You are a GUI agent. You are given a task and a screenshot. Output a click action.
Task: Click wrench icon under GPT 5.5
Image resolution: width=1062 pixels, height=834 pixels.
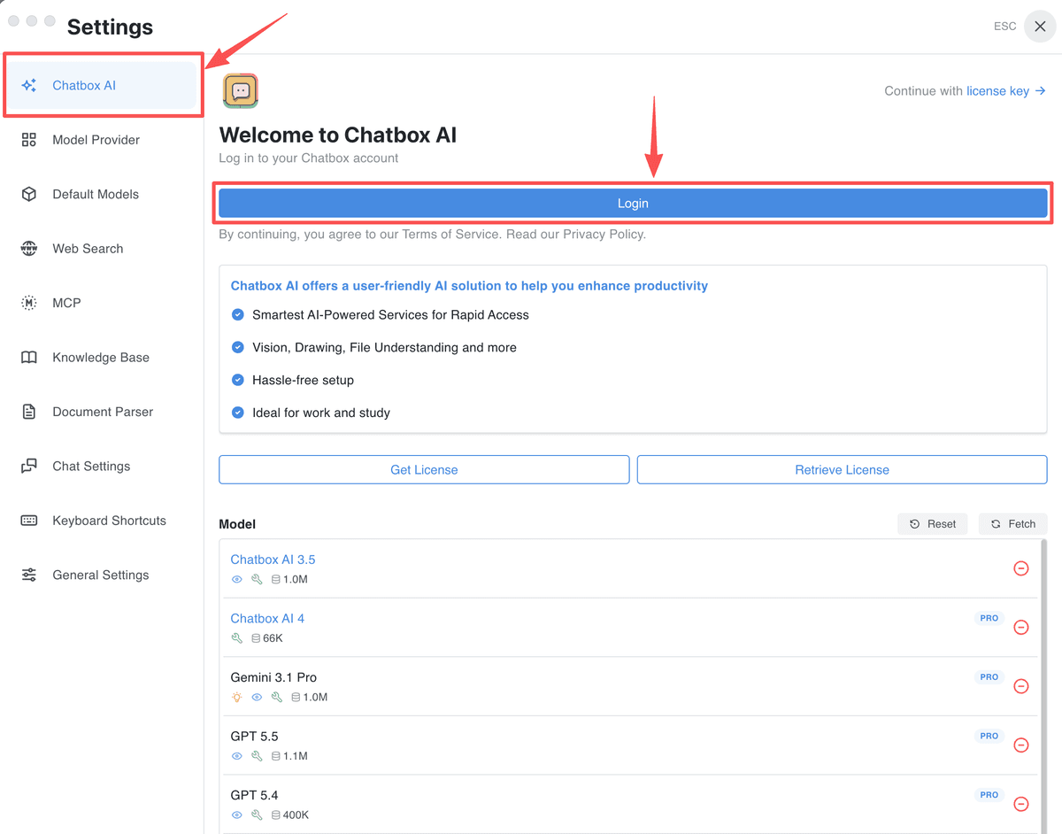pyautogui.click(x=257, y=756)
